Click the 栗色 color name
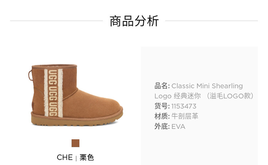This screenshot has height=165, width=268. tap(87, 157)
